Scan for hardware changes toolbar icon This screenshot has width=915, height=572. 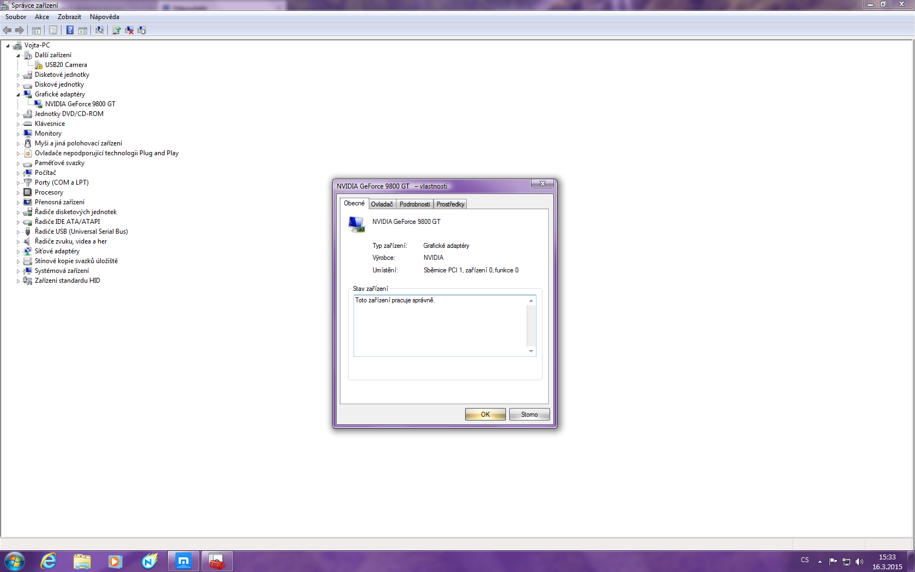tap(100, 30)
